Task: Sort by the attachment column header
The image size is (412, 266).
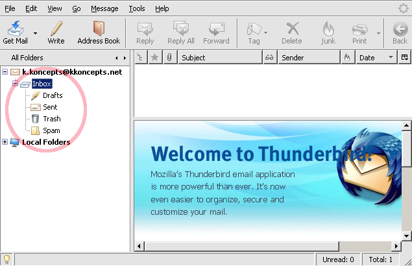Action: [x=170, y=57]
